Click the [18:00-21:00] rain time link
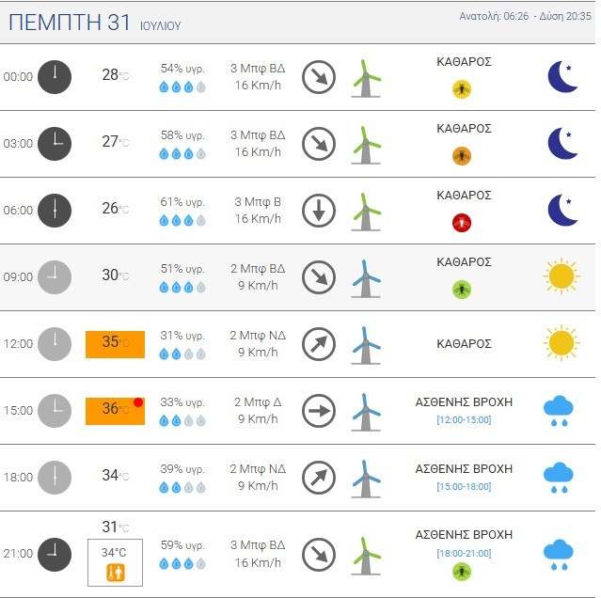 (x=464, y=553)
